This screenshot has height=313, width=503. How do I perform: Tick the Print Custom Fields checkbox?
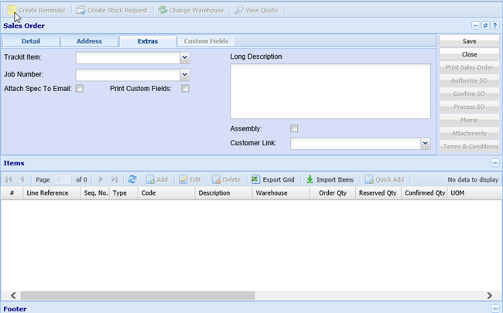185,89
